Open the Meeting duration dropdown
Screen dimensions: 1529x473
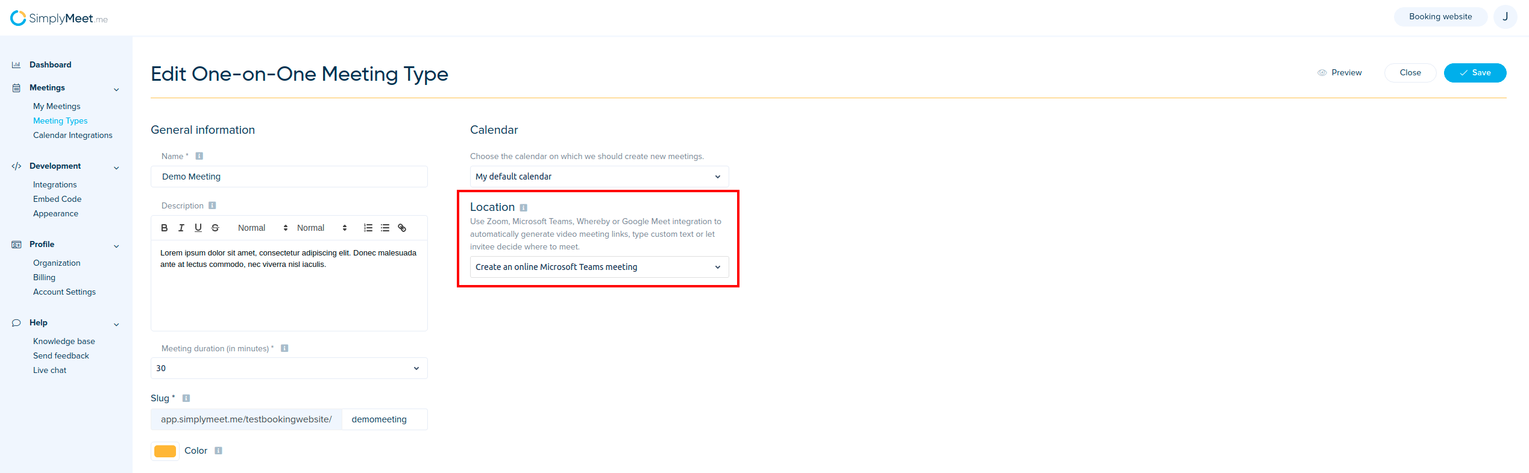pos(289,368)
